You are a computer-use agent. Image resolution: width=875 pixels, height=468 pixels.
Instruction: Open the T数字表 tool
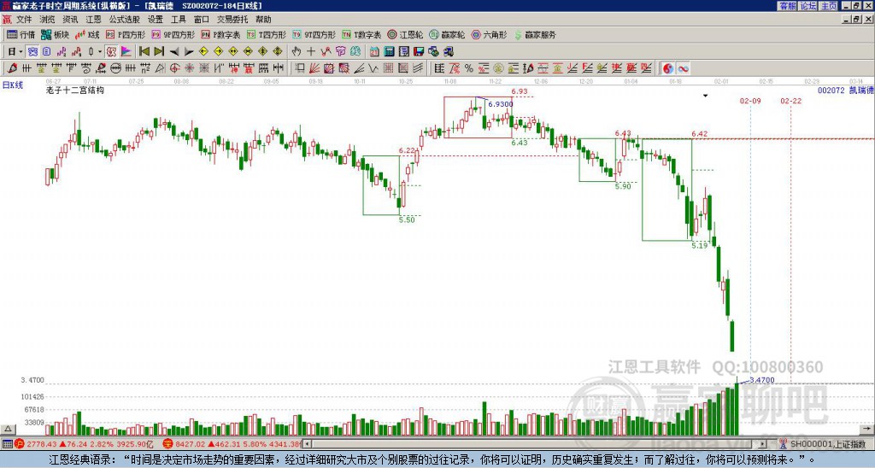click(361, 34)
